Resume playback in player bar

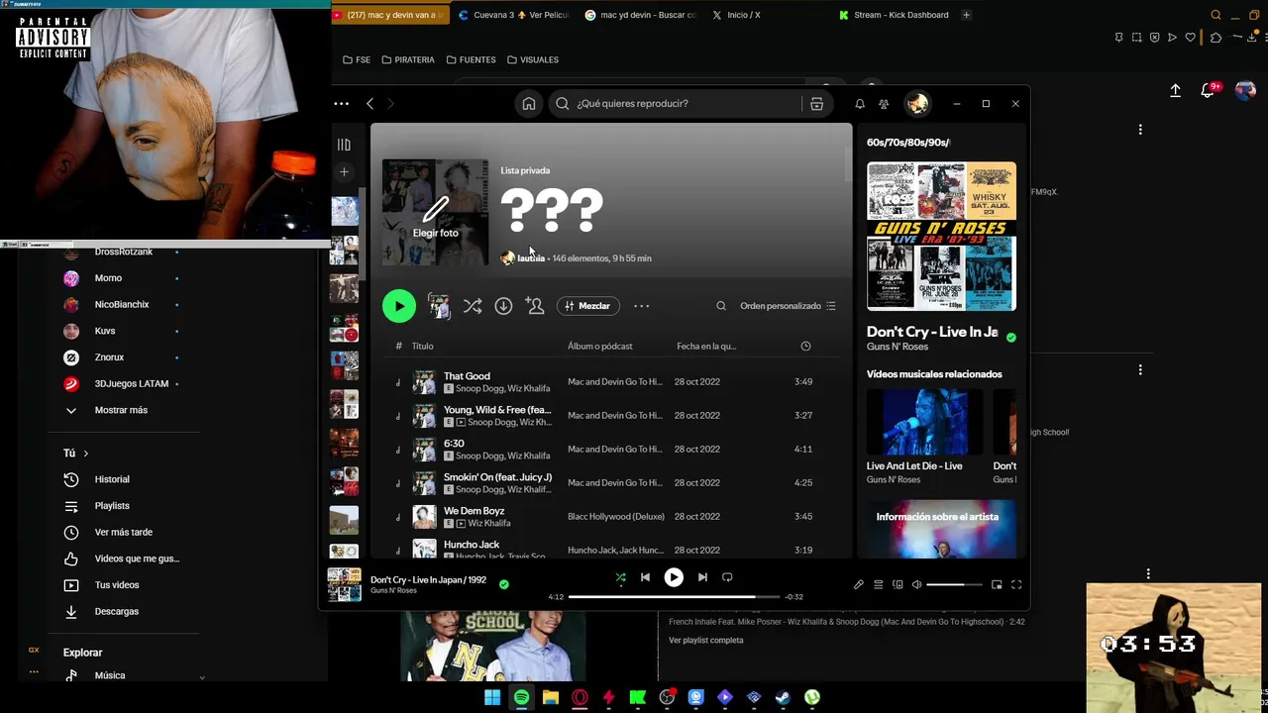(674, 577)
